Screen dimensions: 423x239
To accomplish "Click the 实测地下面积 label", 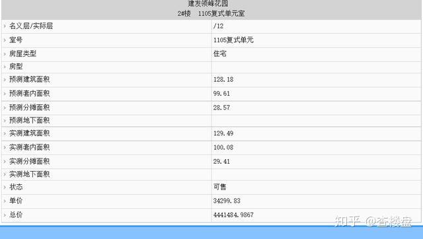I will tap(29, 174).
